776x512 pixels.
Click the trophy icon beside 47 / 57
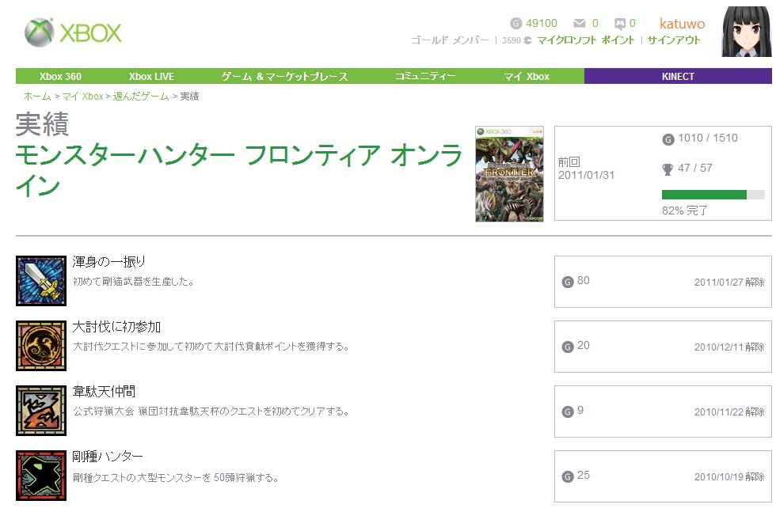point(668,169)
